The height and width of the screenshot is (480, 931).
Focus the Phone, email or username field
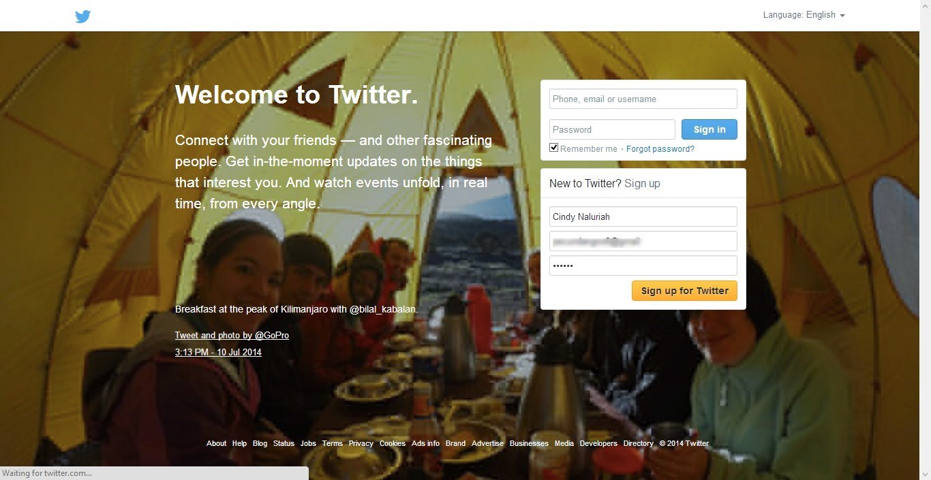point(643,99)
